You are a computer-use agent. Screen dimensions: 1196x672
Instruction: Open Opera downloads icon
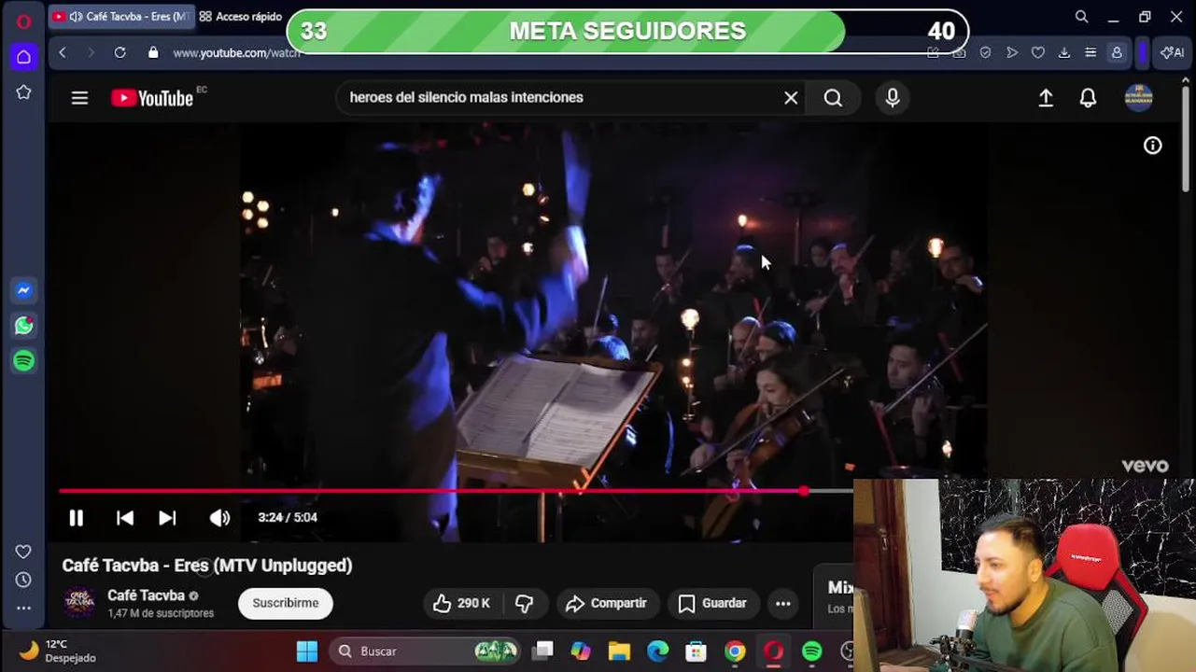coord(1063,53)
